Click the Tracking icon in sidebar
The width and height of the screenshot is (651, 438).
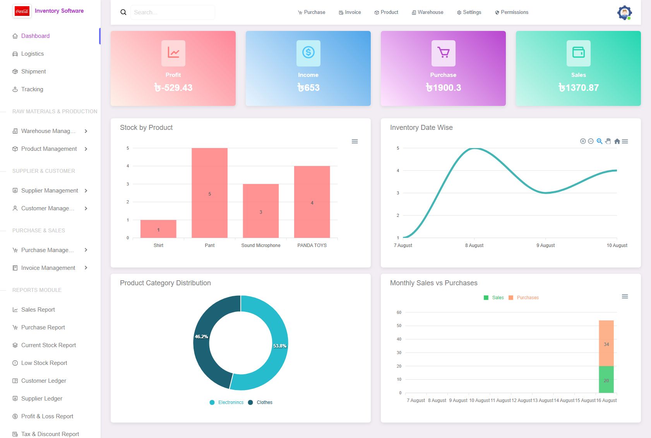[x=15, y=89]
